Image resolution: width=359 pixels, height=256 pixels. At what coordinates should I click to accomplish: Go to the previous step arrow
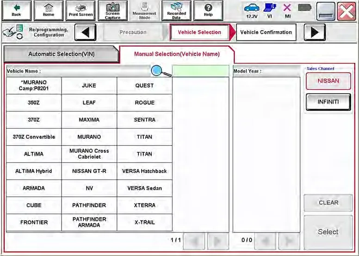point(86,32)
